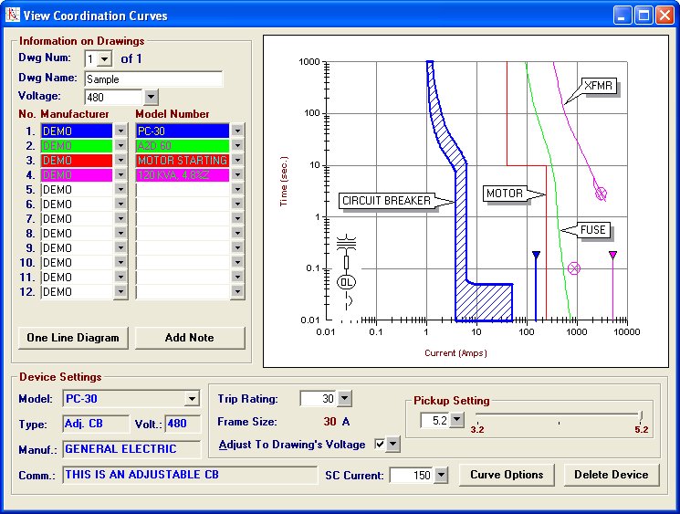This screenshot has width=680, height=514.
Task: Select the blue DEMO manufacturer field row 1
Action: 77,131
